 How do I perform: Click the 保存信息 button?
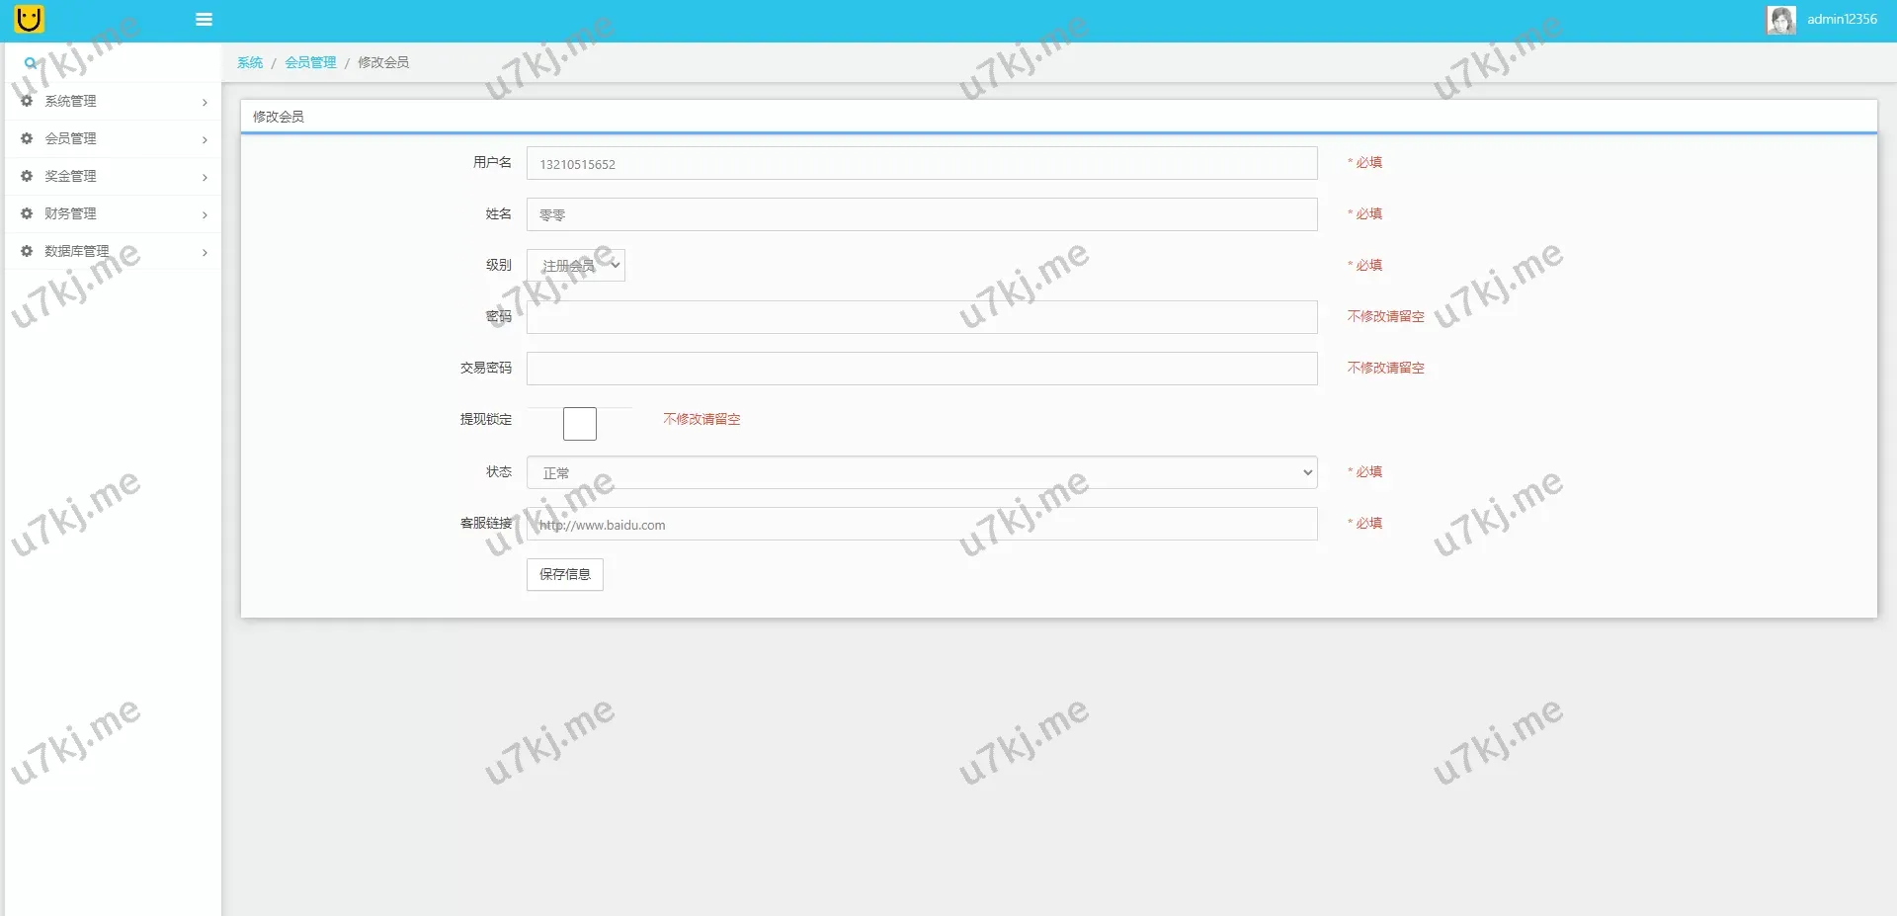pos(564,574)
